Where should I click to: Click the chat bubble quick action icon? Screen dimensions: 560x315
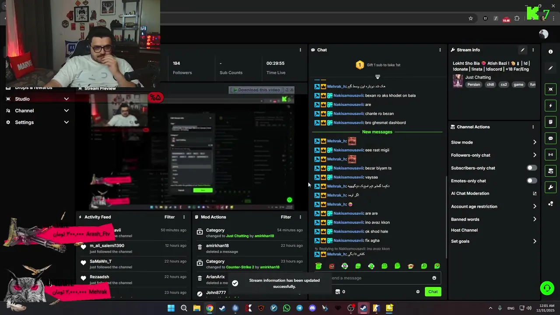click(550, 138)
